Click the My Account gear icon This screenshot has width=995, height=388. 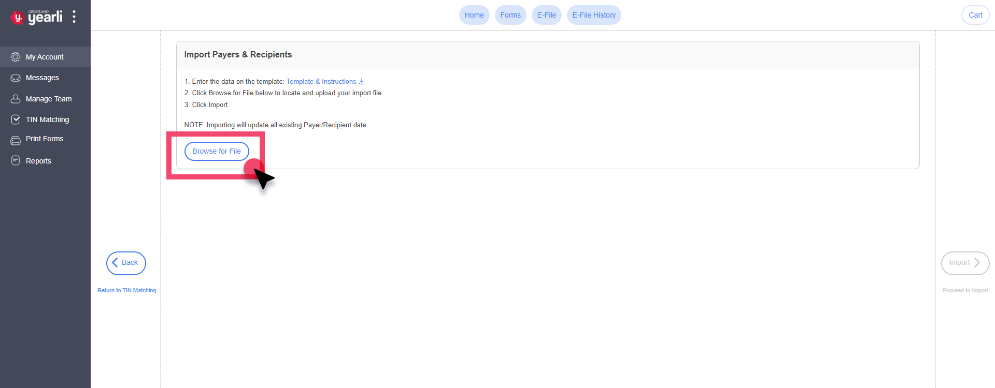click(x=16, y=57)
